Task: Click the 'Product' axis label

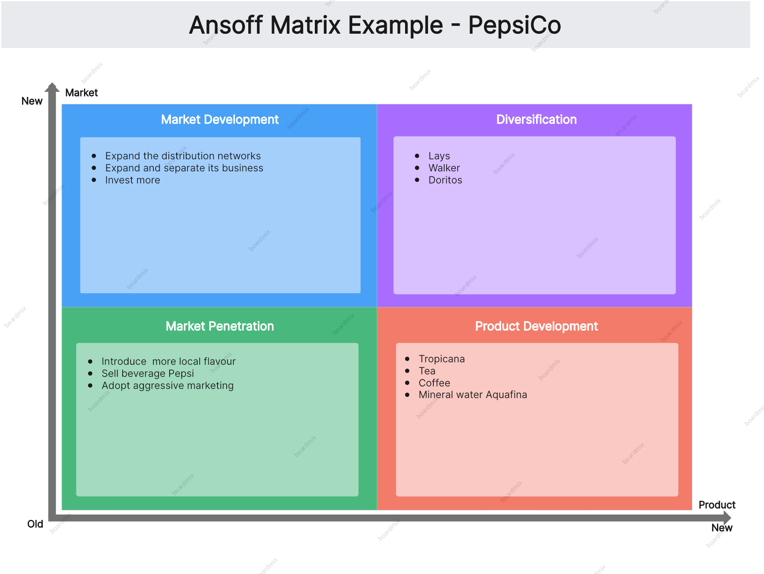Action: 717,505
